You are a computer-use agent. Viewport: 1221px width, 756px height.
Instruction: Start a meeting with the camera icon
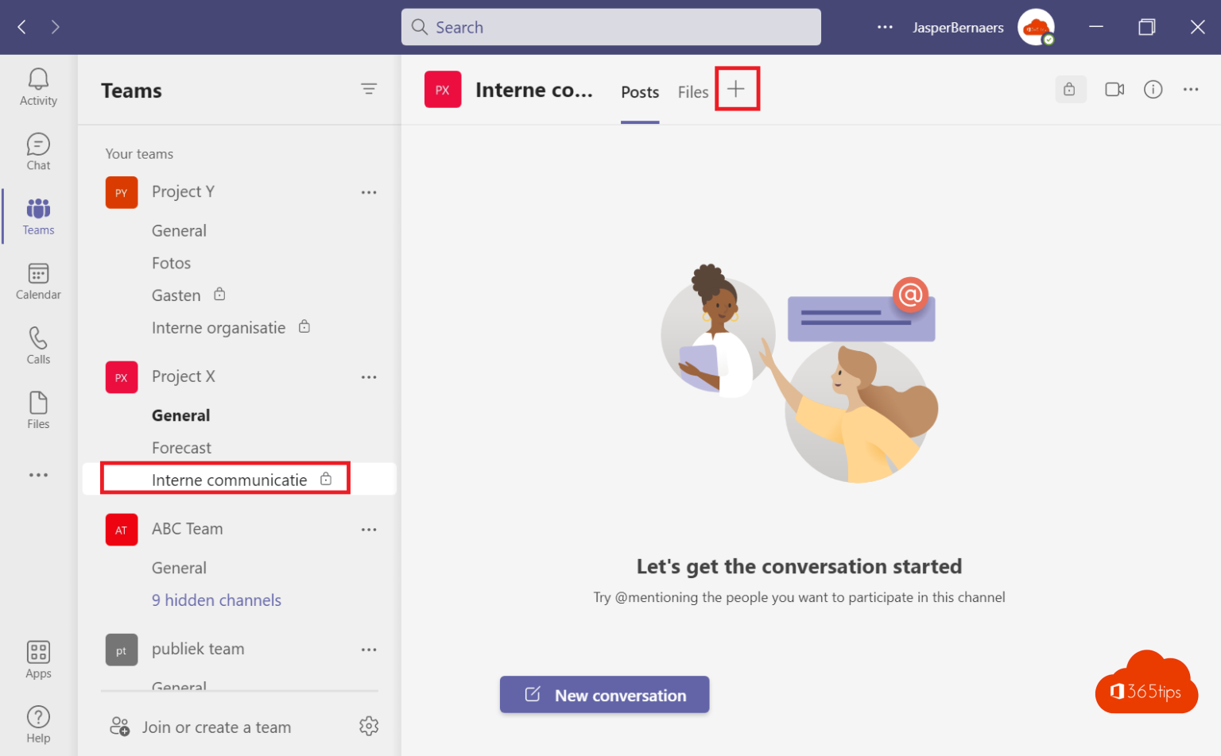tap(1113, 89)
